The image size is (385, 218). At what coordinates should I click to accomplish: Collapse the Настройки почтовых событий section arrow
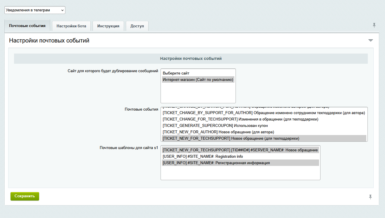pos(371,40)
